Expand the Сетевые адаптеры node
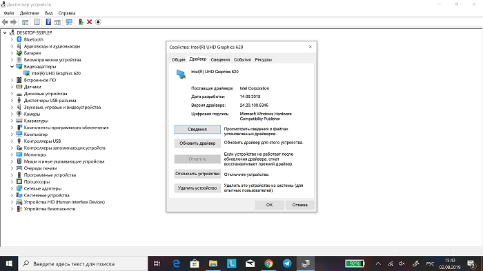Screen dimensions: 483x271 [x=12, y=188]
